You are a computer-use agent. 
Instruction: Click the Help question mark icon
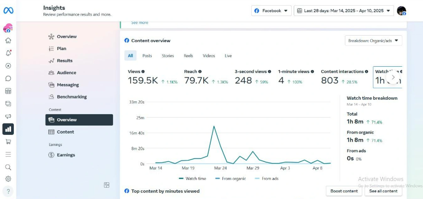pos(8,191)
